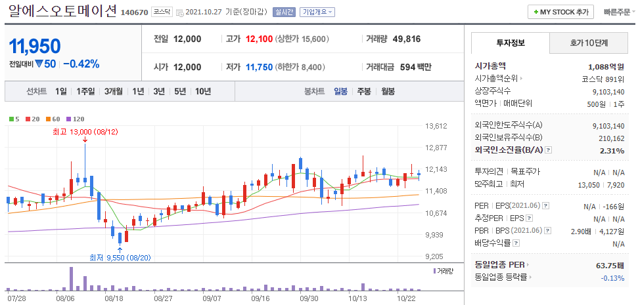Image resolution: width=638 pixels, height=305 pixels.
Task: Click the 실시간 real-time button
Action: (x=284, y=12)
